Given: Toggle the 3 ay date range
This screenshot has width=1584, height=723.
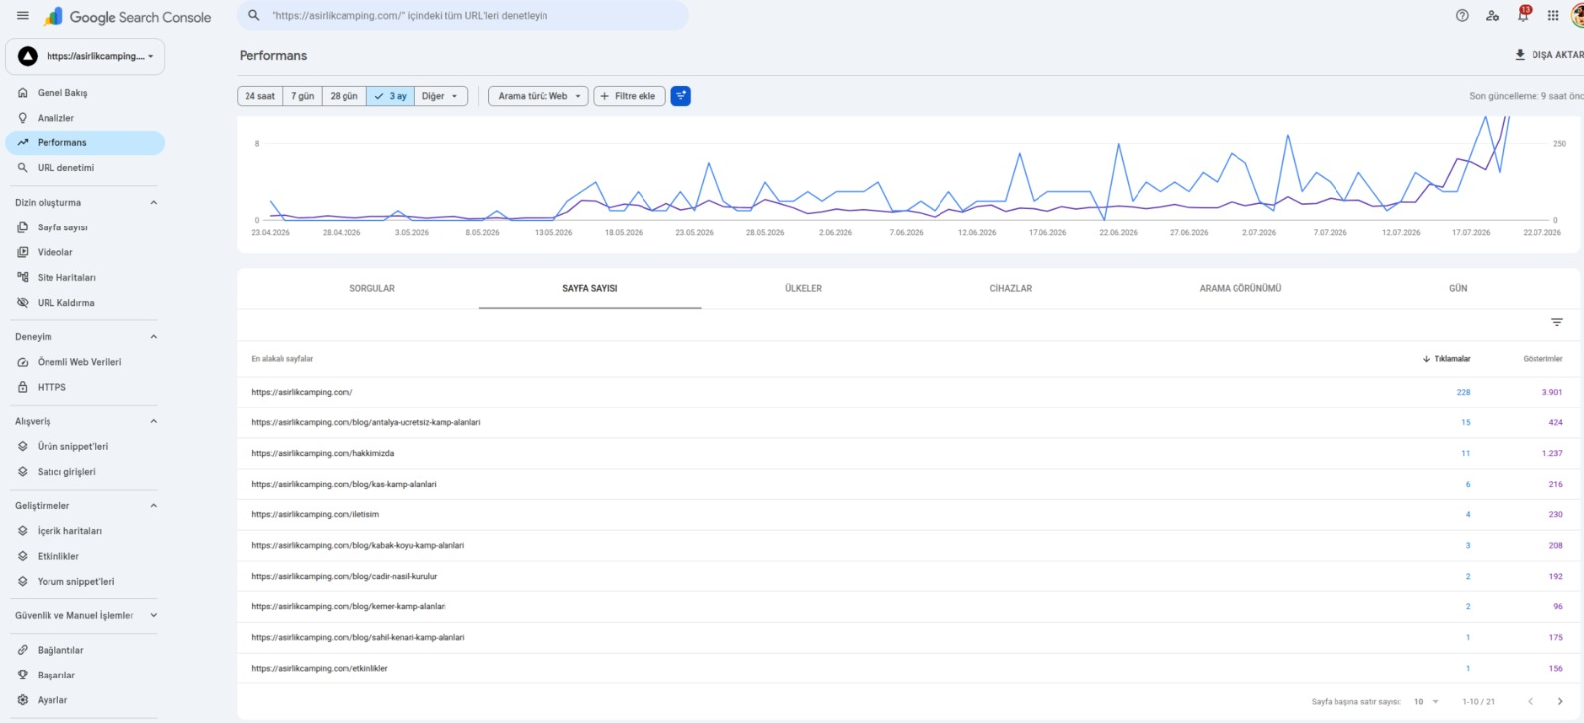Looking at the screenshot, I should pyautogui.click(x=390, y=96).
